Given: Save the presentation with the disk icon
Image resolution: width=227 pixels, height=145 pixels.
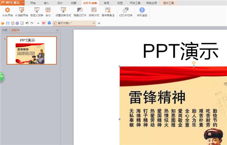Looking at the screenshot, I should click(8, 23).
